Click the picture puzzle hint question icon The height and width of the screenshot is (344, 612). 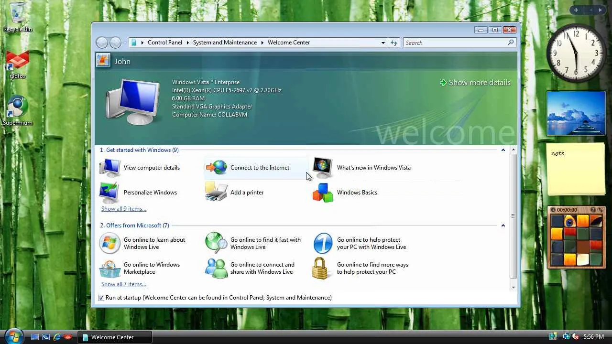tap(593, 210)
